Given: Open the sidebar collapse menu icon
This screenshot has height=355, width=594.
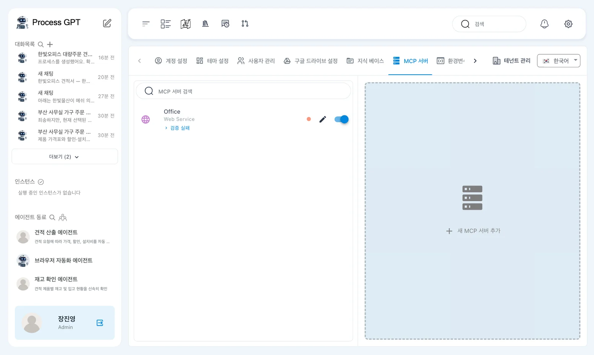Looking at the screenshot, I should [146, 24].
